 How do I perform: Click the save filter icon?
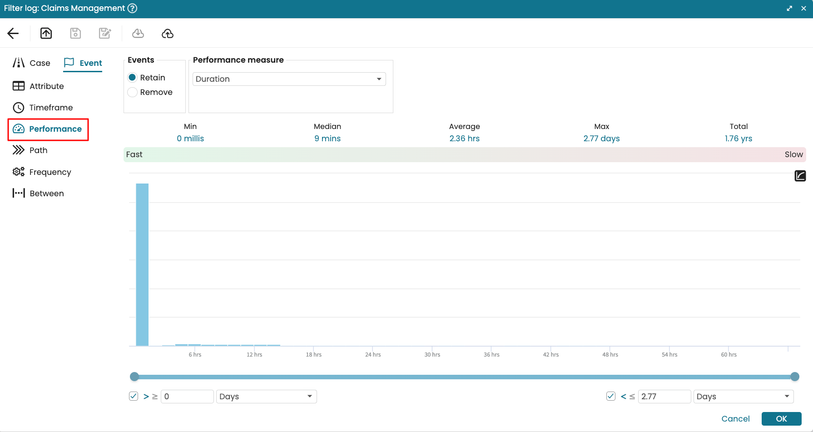(x=75, y=33)
